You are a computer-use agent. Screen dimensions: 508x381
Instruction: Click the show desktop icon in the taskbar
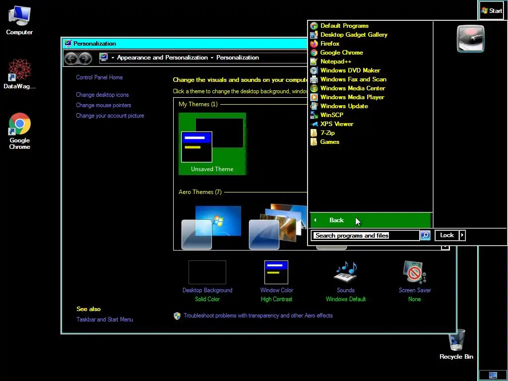tap(493, 375)
